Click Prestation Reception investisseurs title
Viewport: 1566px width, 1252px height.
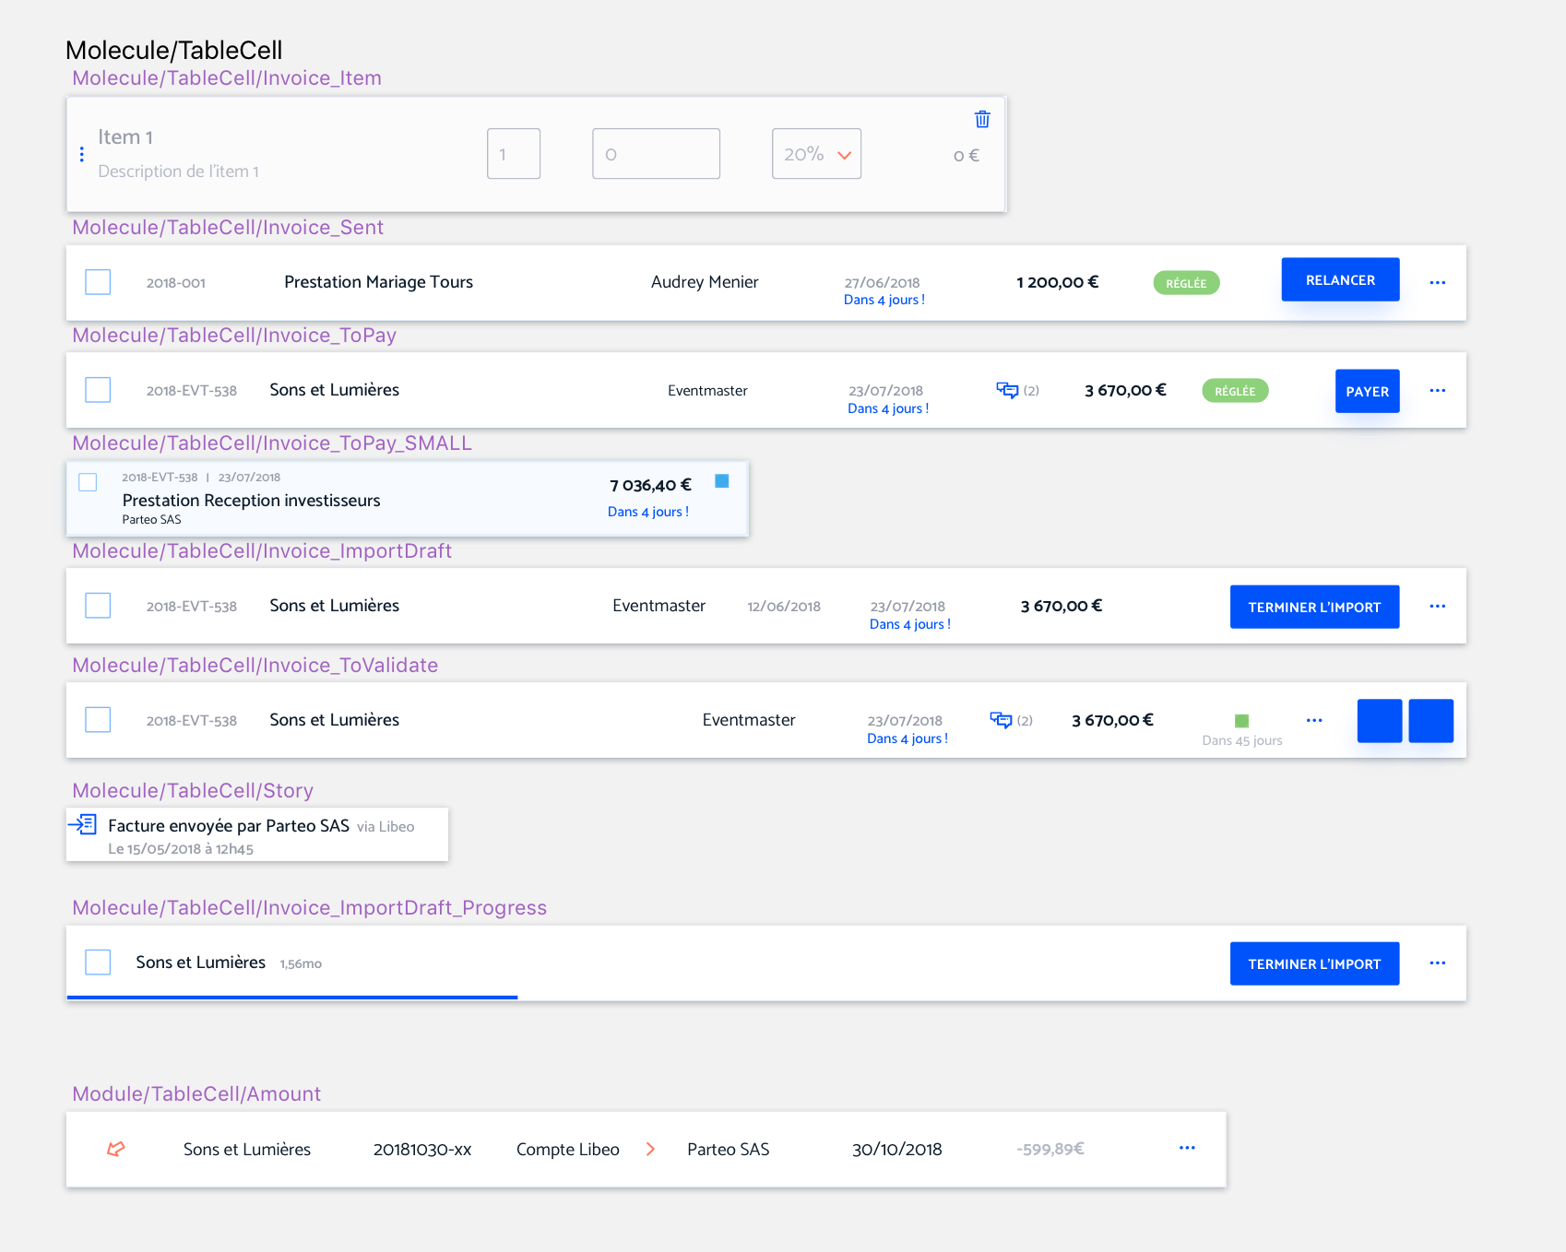click(x=251, y=501)
